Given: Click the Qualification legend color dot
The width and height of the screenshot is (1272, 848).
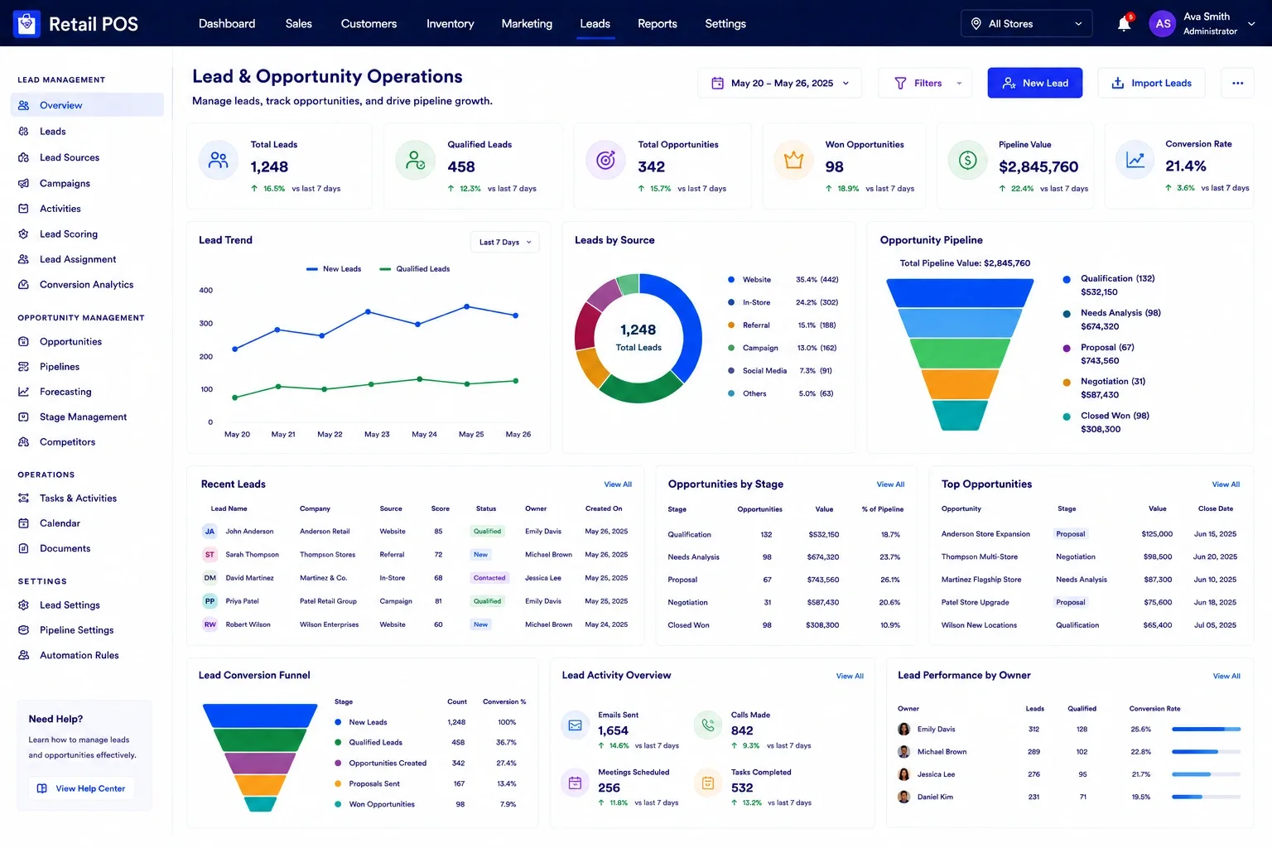Looking at the screenshot, I should (x=1067, y=279).
